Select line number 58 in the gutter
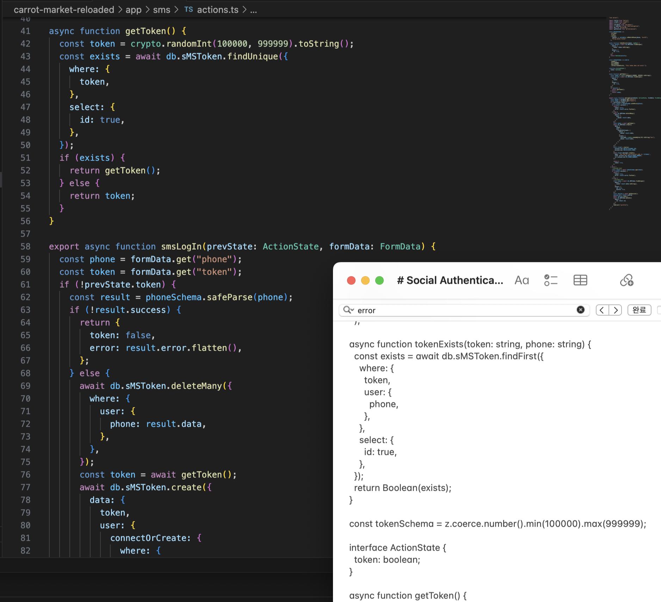Screen dimensions: 661x602 coord(25,246)
